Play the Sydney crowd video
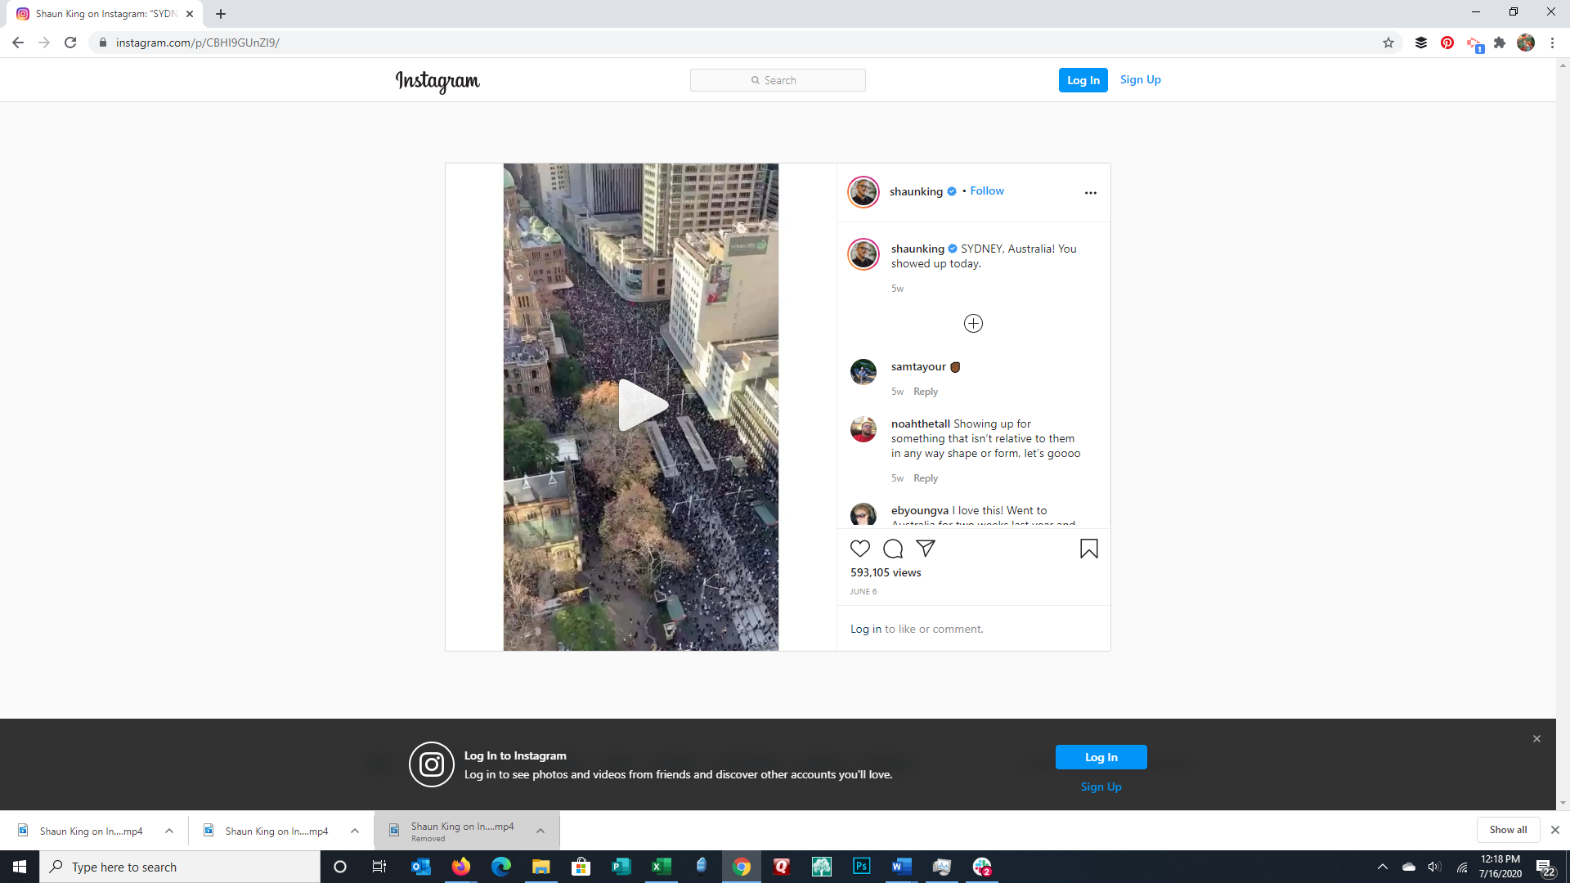 click(x=641, y=406)
